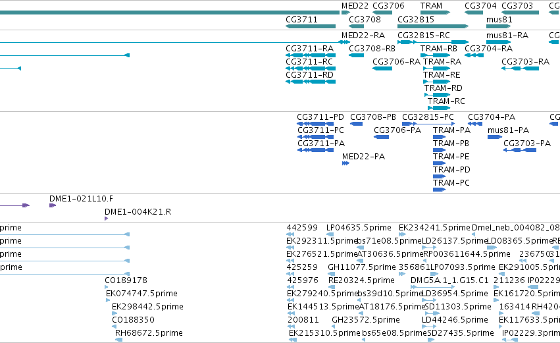
Task: Select the CG3703-RA transcript label
Action: pyautogui.click(x=525, y=61)
